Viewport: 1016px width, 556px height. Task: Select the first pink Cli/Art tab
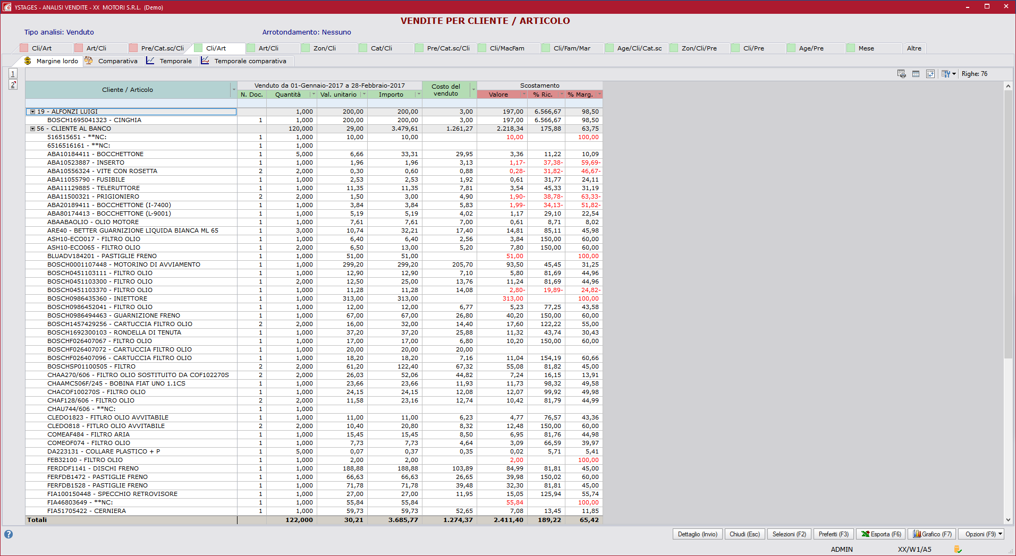click(41, 48)
